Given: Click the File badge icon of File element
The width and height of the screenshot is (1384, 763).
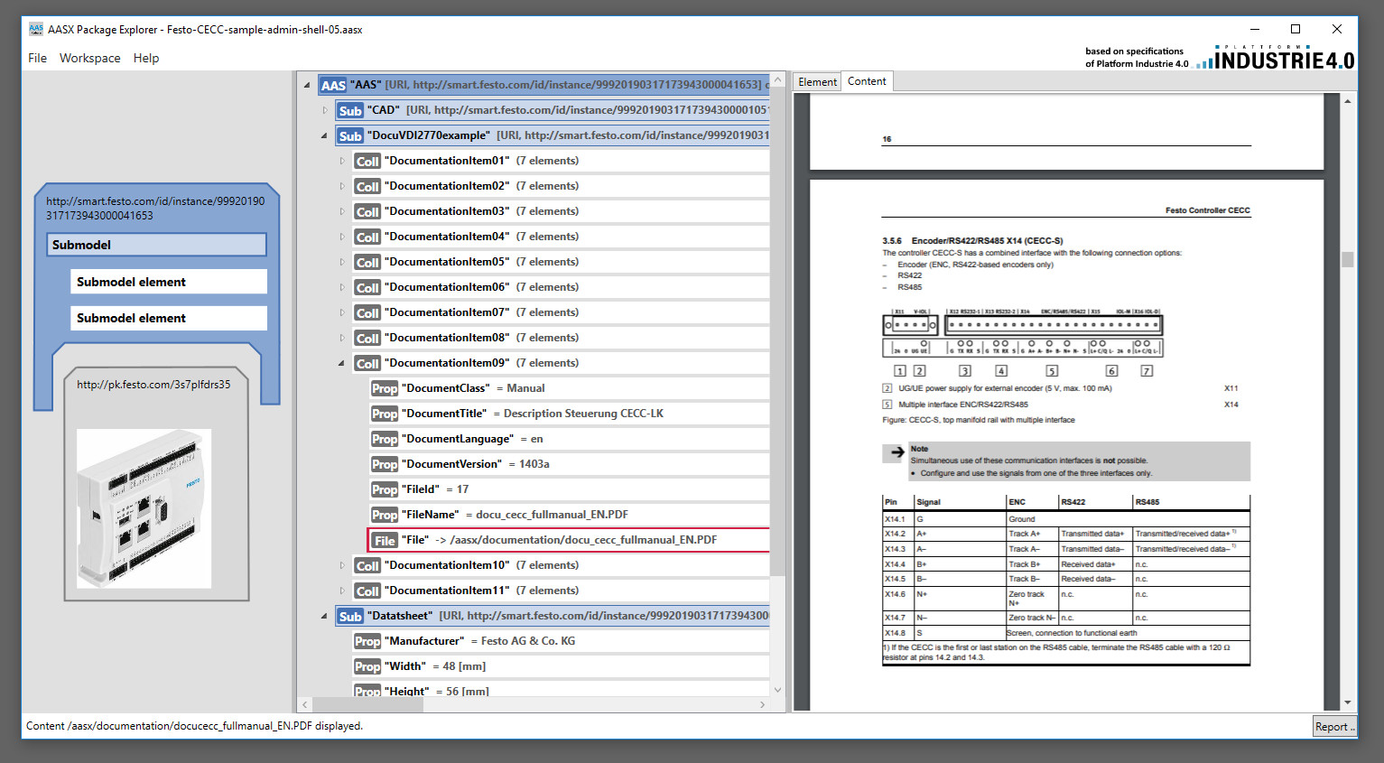Looking at the screenshot, I should (385, 540).
